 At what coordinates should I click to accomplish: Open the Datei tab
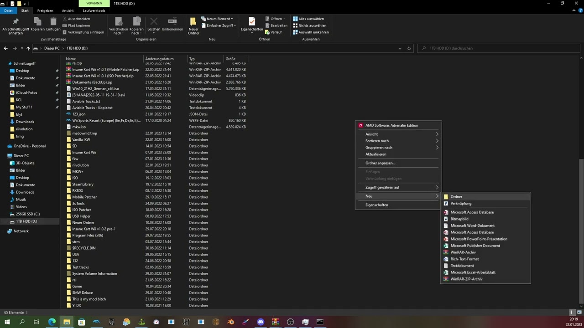(x=8, y=10)
